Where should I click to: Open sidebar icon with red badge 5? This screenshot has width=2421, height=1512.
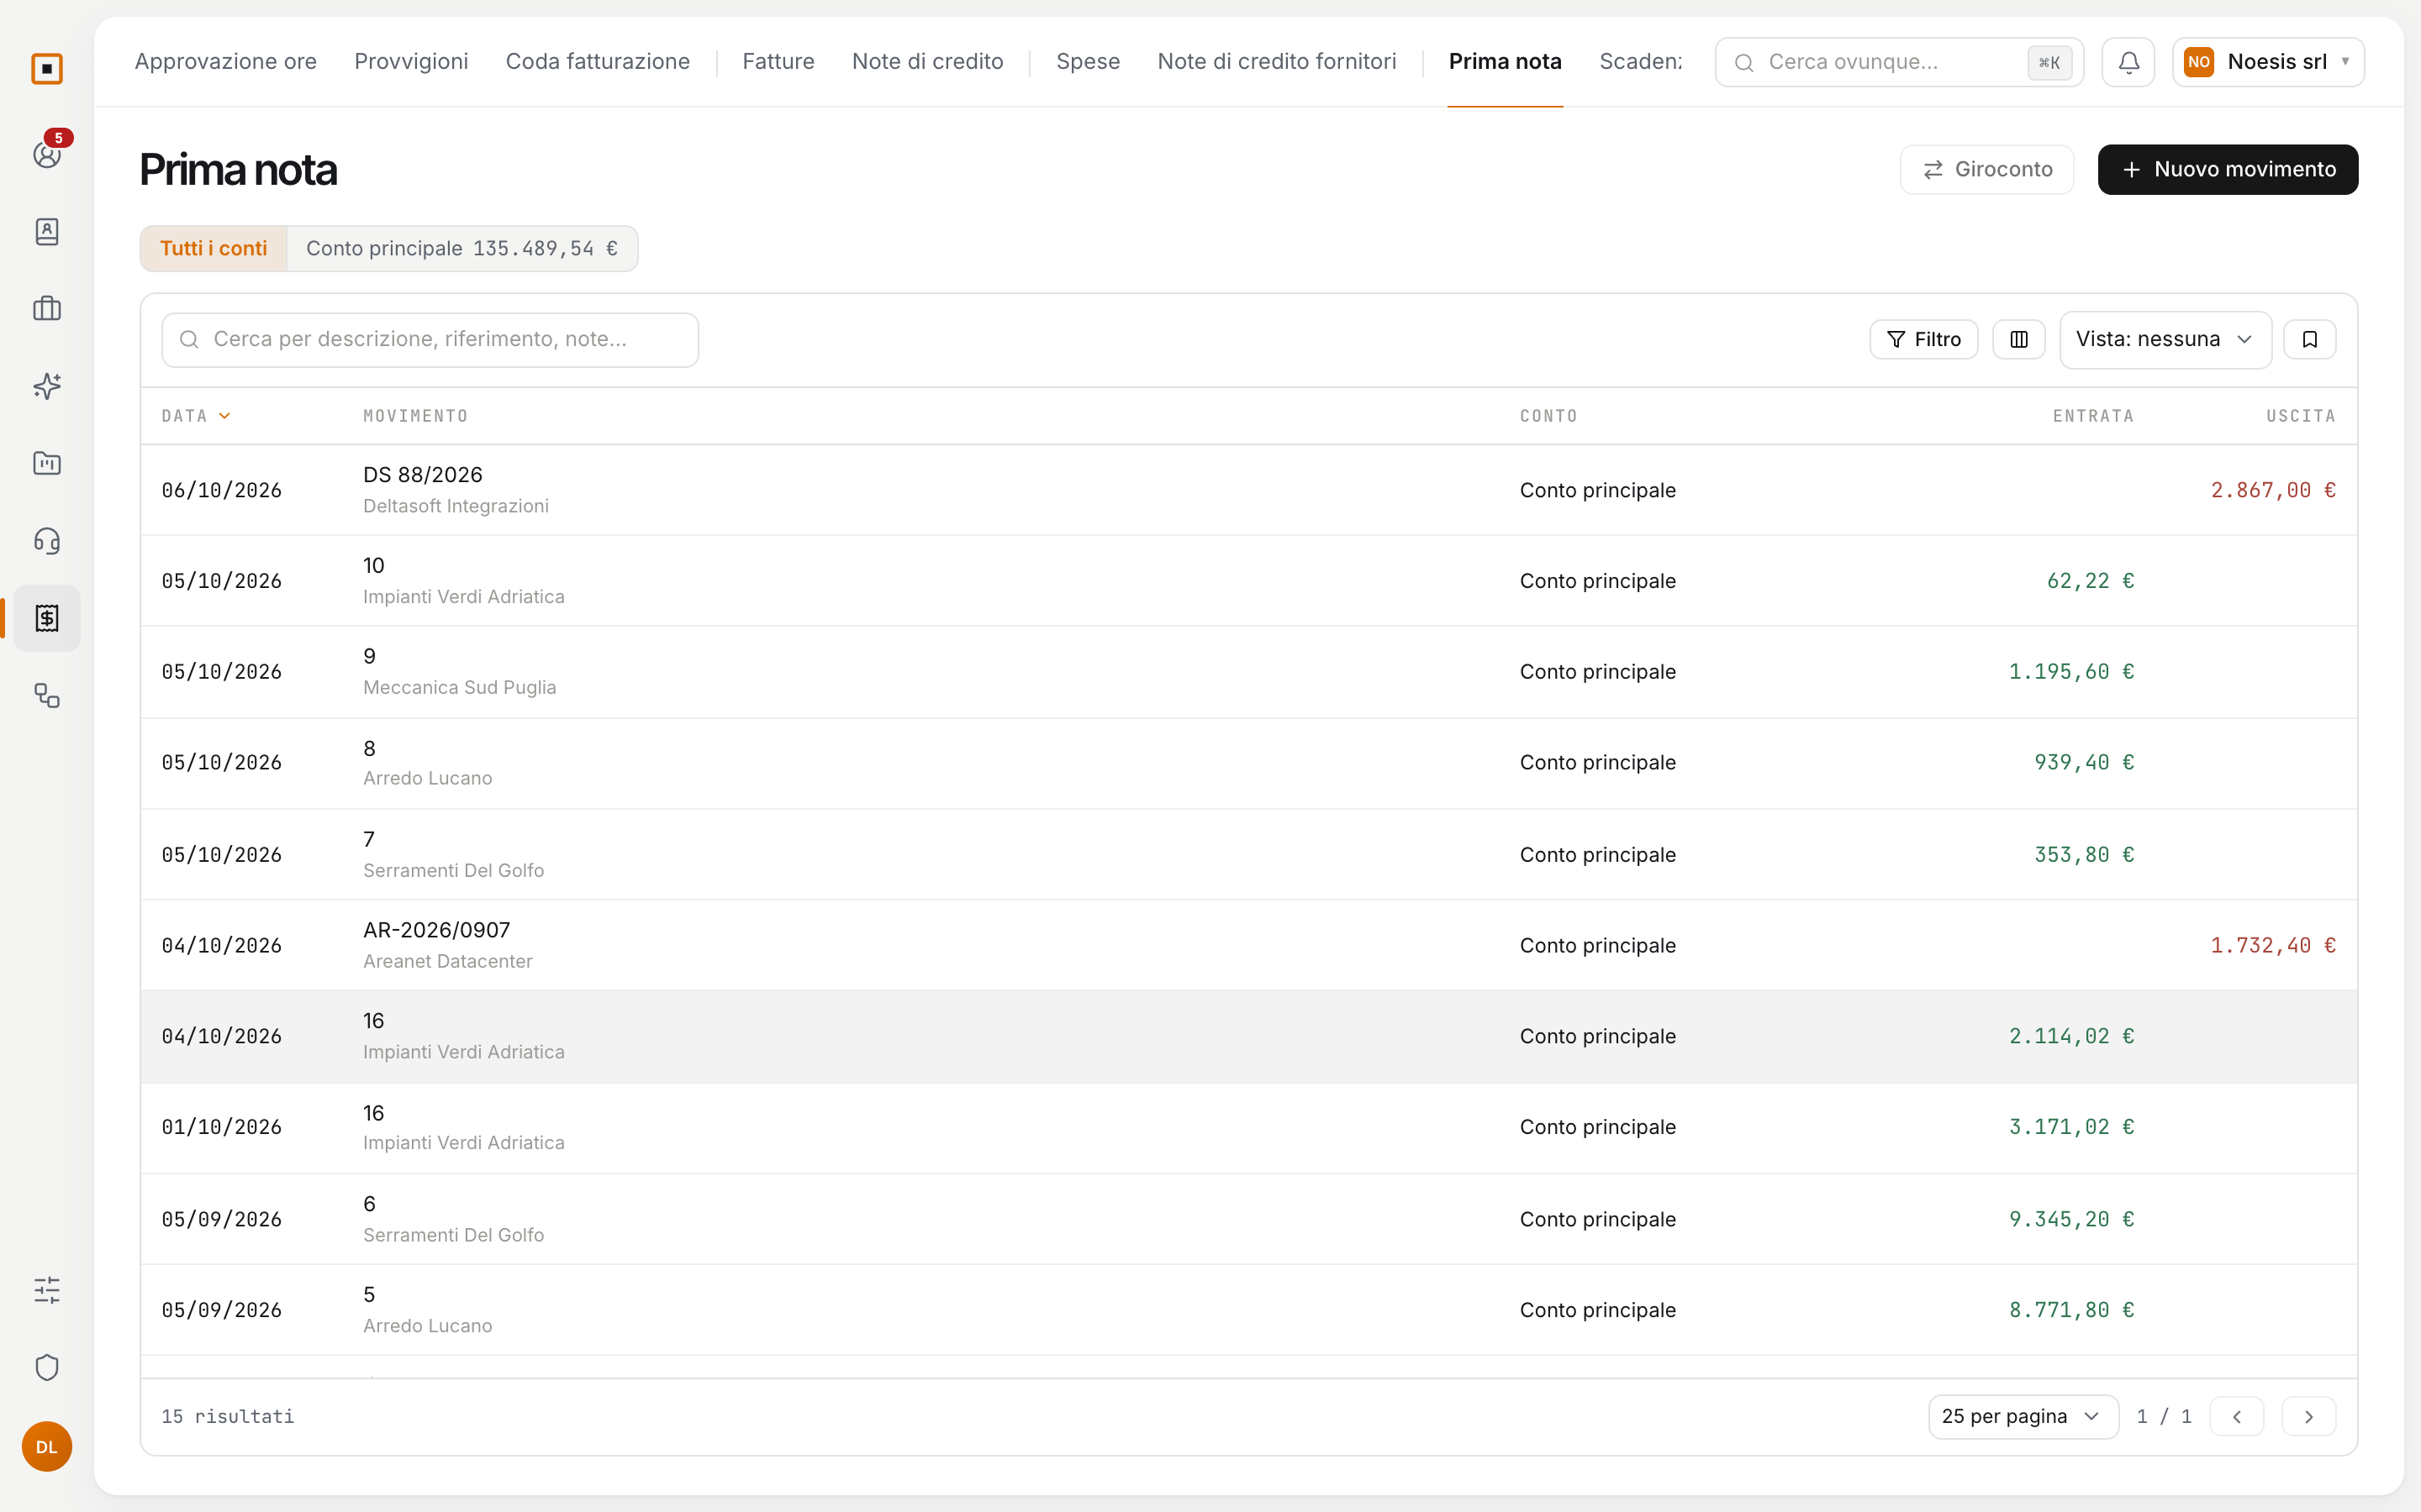(x=47, y=155)
